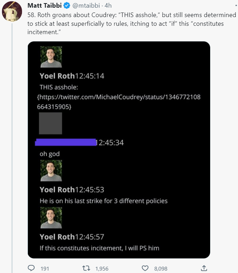Click the share upload icon

(204, 268)
